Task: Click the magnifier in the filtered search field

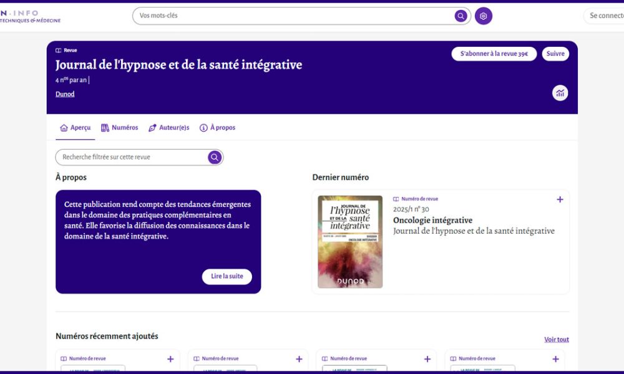Action: pos(214,156)
